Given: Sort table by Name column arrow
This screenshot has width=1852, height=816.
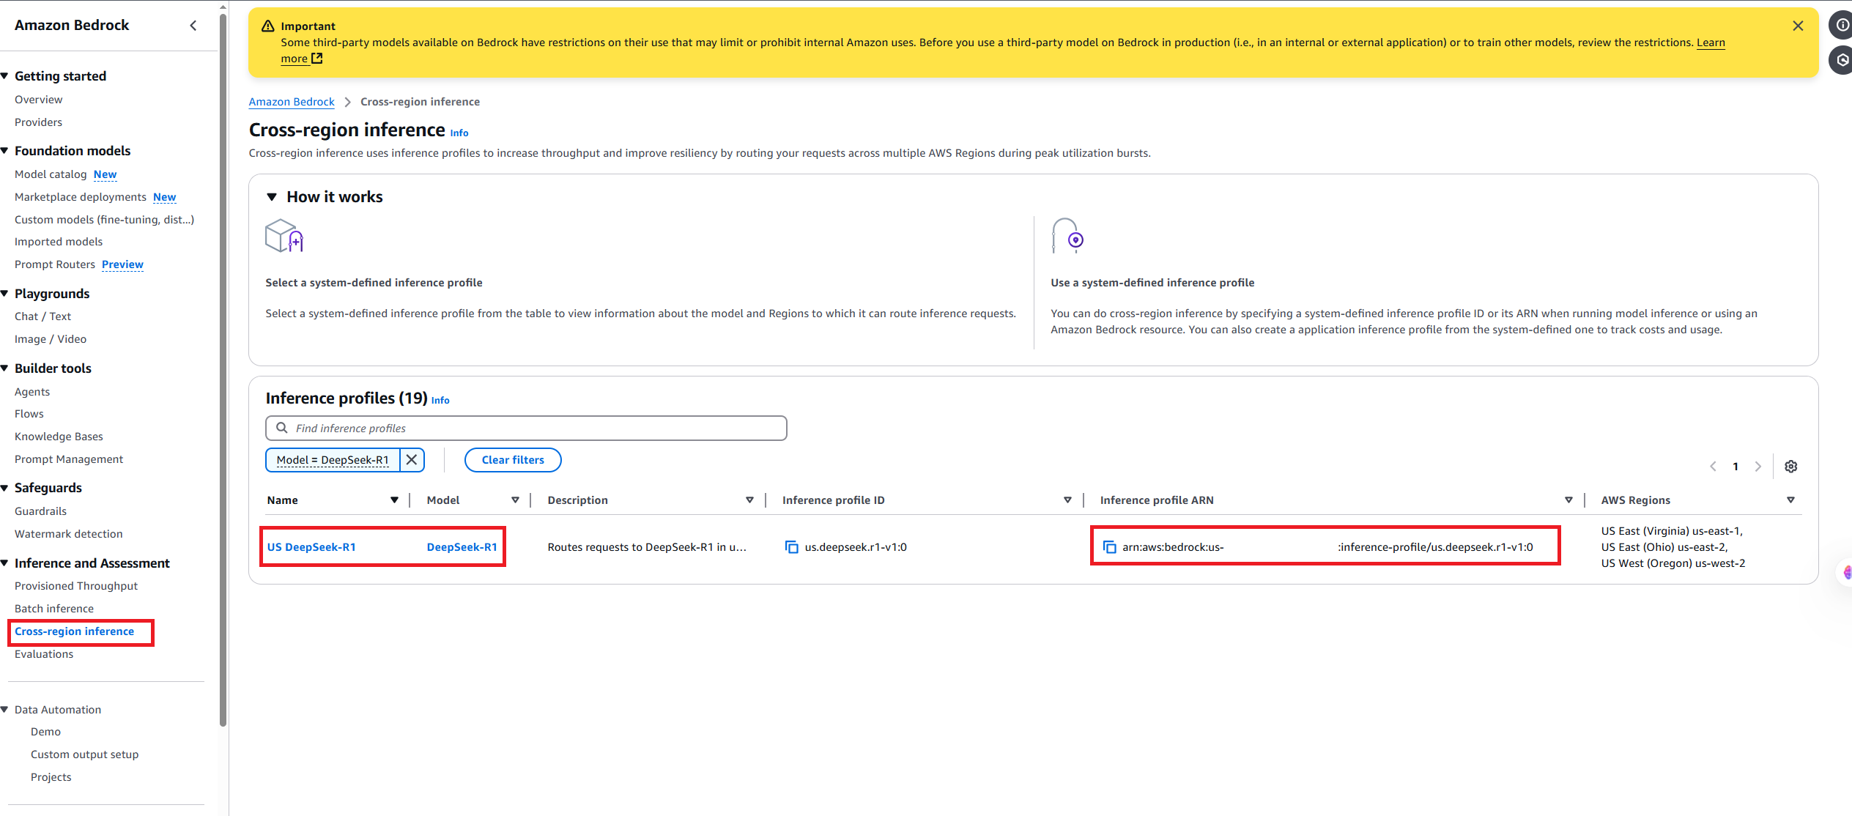Looking at the screenshot, I should (394, 500).
